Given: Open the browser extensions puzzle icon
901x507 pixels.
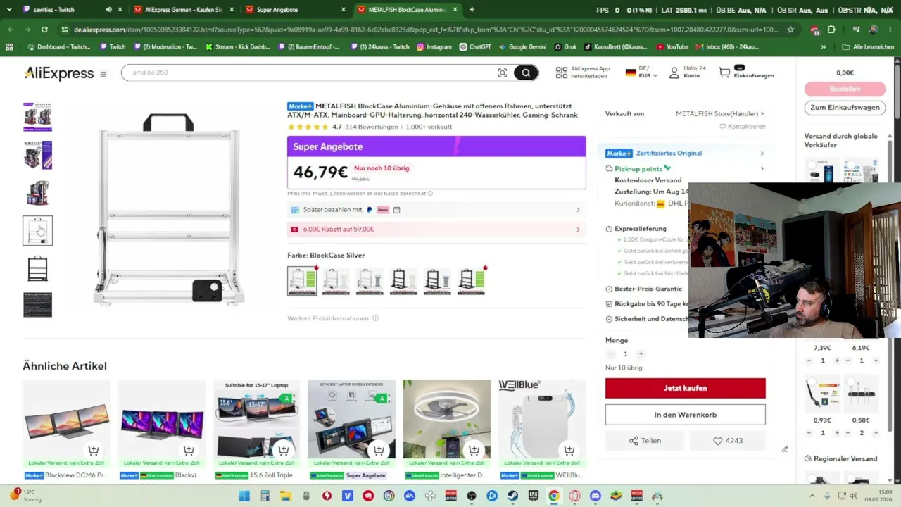Looking at the screenshot, I should pyautogui.click(x=831, y=30).
